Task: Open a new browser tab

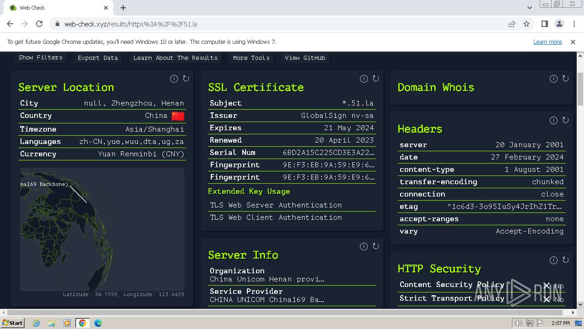Action: coord(123,8)
